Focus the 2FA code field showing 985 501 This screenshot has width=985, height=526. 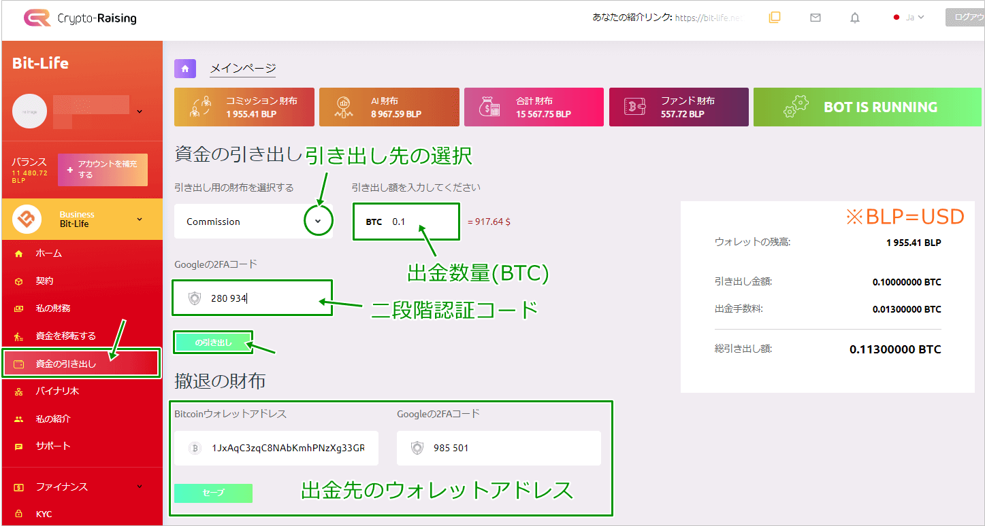pos(499,448)
